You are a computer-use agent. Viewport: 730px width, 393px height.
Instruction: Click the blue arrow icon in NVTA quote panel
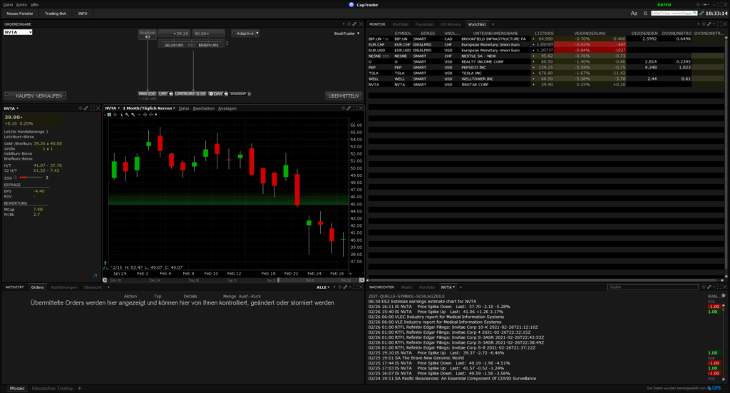tap(95, 276)
